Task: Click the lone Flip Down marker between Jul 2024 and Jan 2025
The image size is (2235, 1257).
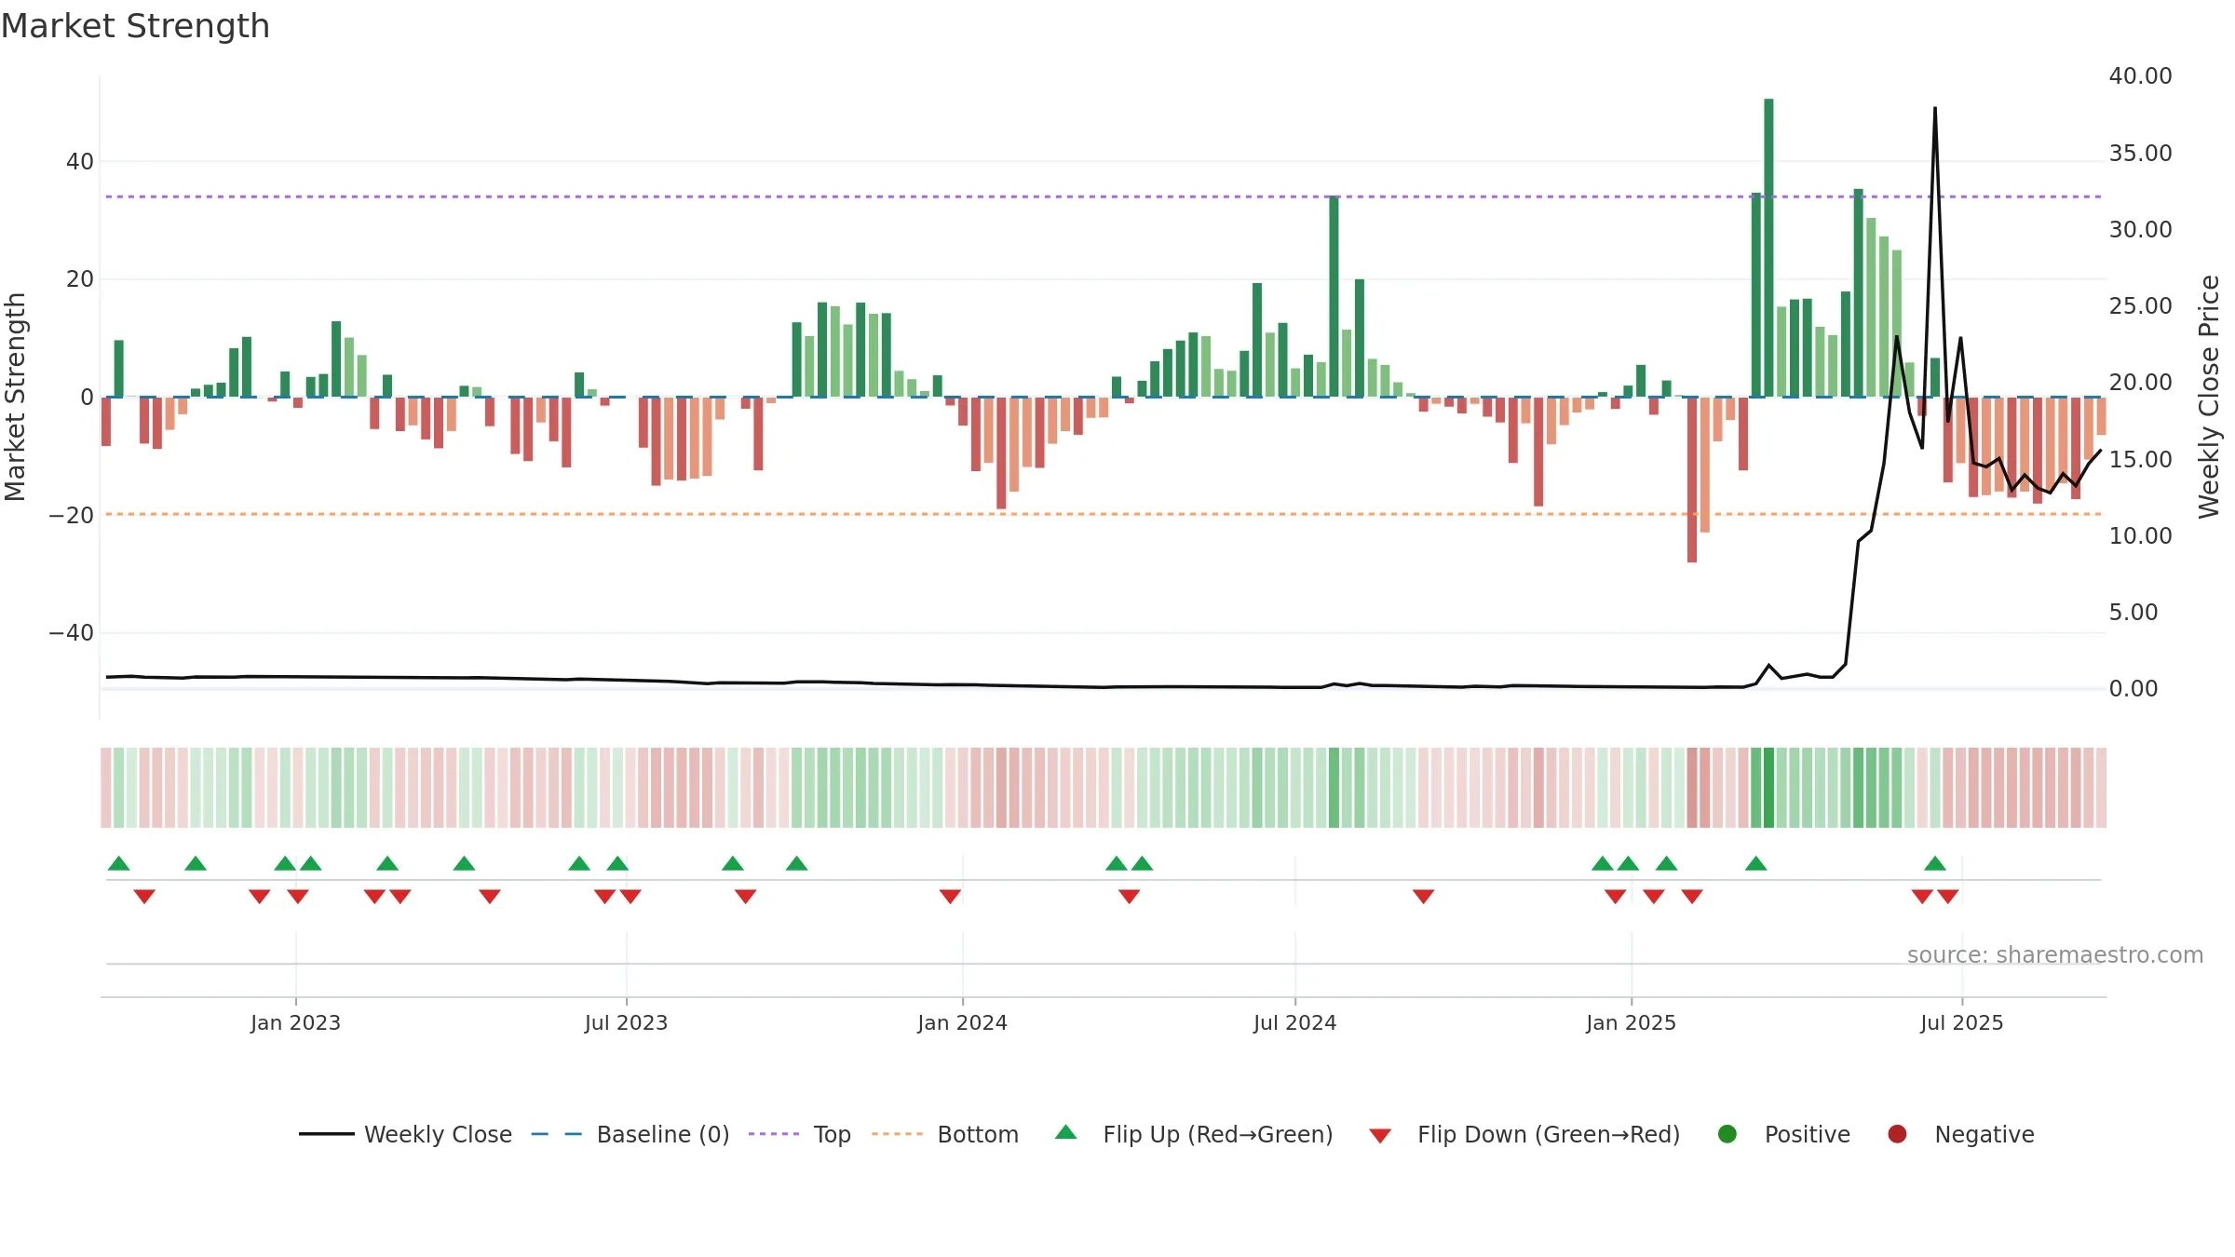Action: click(x=1423, y=897)
